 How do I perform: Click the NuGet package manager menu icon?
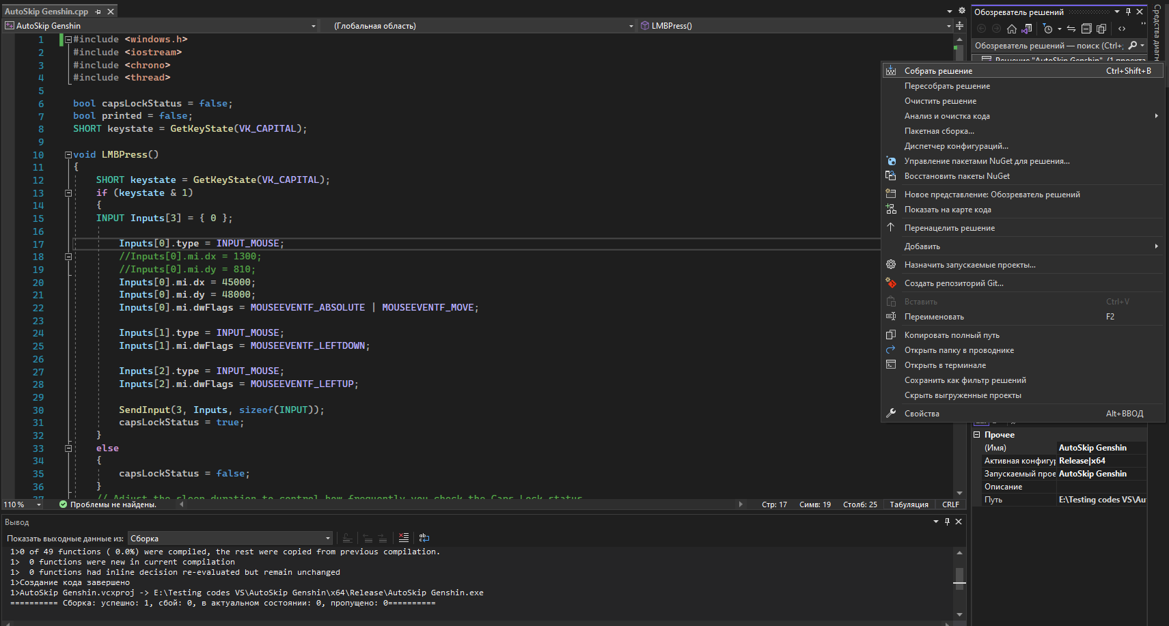point(891,161)
